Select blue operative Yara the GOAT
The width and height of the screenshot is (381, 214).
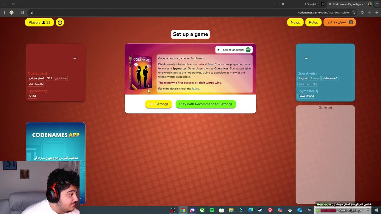click(x=308, y=84)
